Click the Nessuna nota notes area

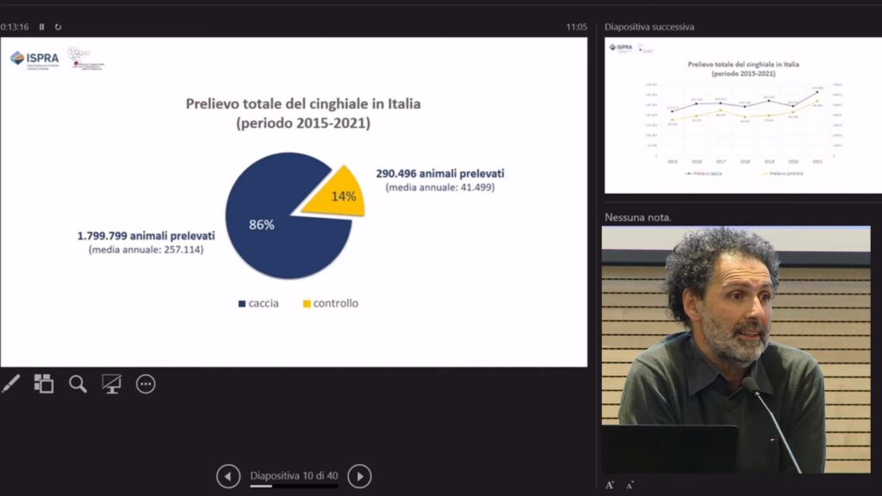coord(638,217)
